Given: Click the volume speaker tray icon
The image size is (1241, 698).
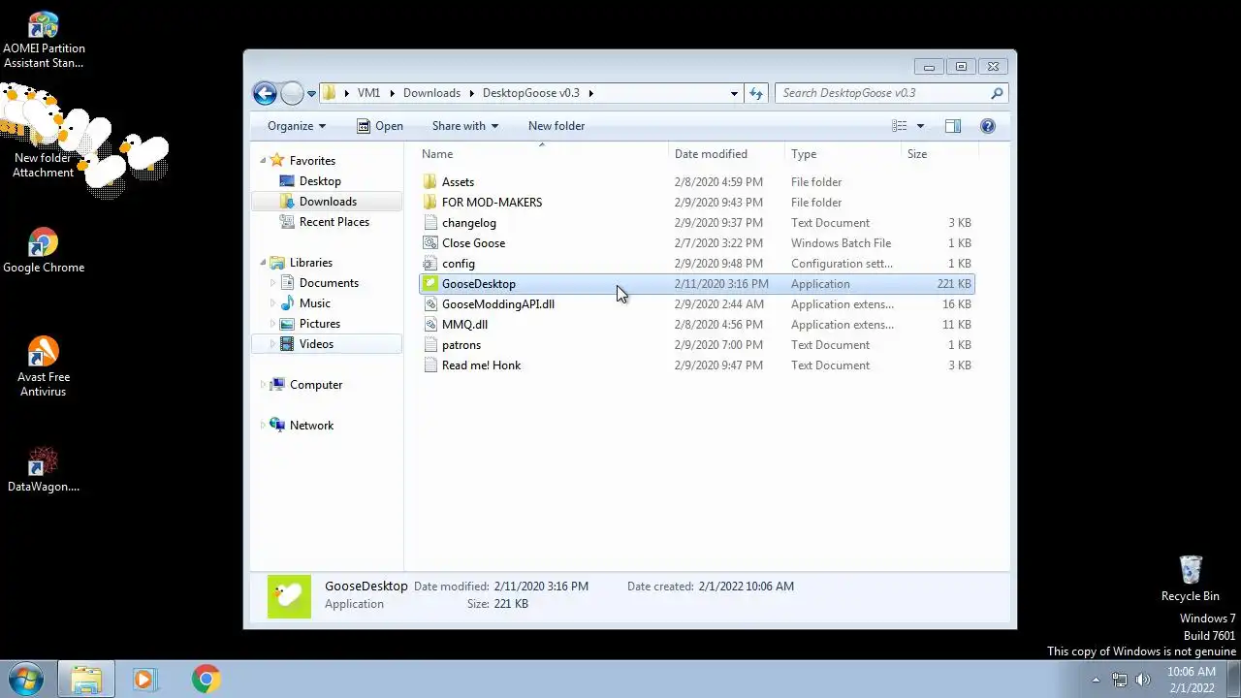Looking at the screenshot, I should click(1143, 680).
